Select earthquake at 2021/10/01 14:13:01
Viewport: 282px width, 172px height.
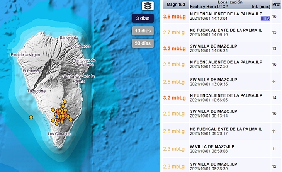[x=209, y=19]
